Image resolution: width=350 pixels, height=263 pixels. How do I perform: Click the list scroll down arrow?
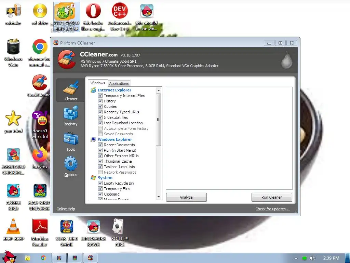[x=159, y=197]
